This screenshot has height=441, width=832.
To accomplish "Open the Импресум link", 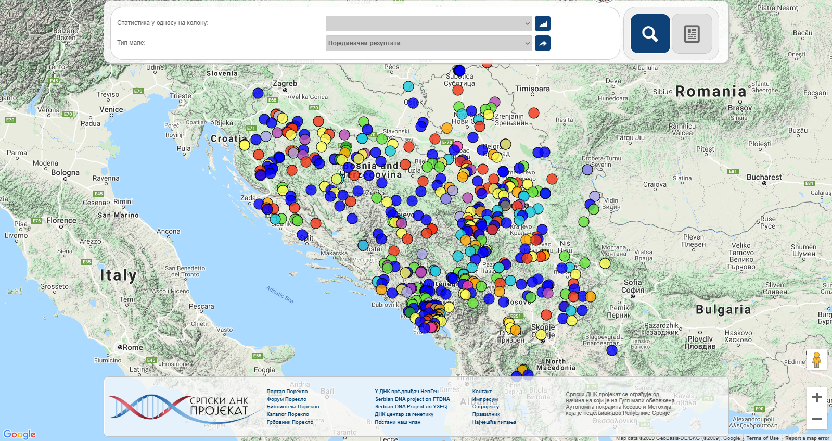I will tap(485, 399).
